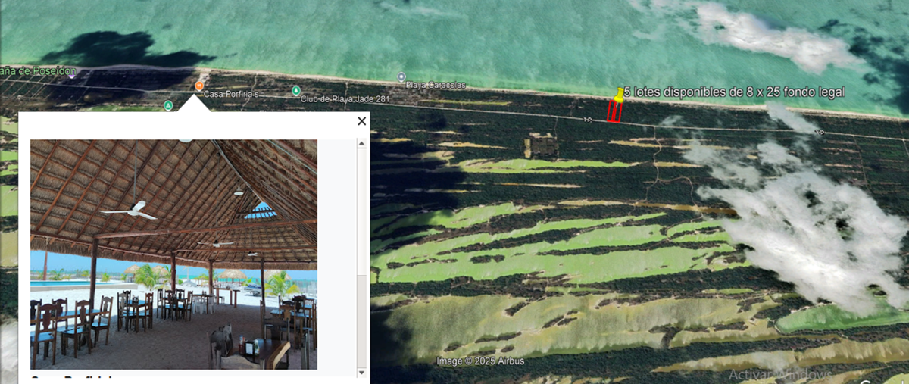The width and height of the screenshot is (909, 384).
Task: Open the restaurant palapa photo in popup
Action: click(173, 254)
